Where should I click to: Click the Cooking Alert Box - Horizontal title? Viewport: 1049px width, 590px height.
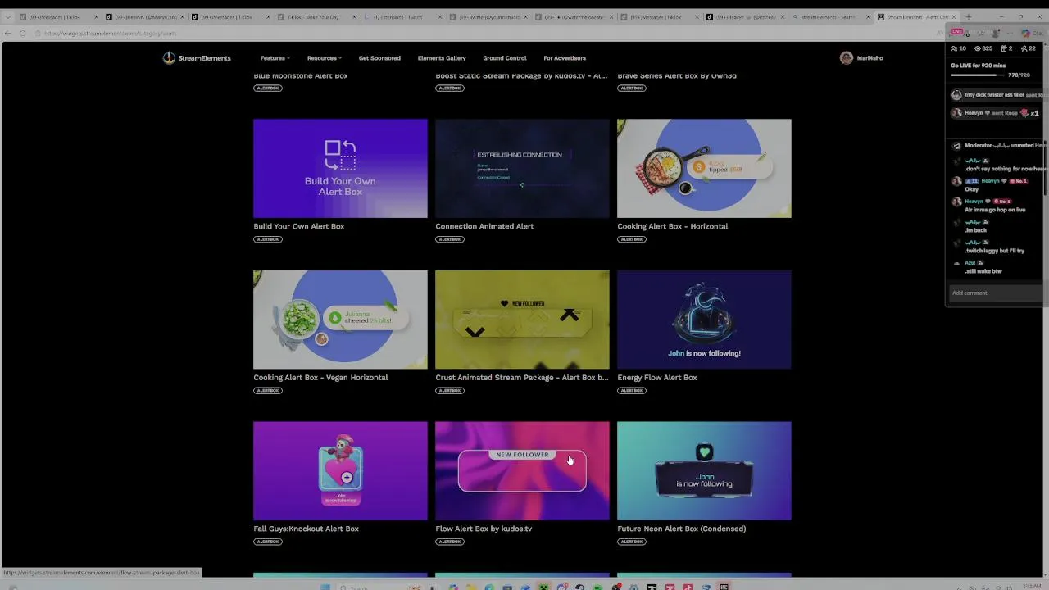[672, 226]
